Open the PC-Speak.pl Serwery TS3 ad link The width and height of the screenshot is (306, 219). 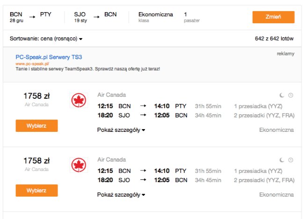[x=49, y=57]
